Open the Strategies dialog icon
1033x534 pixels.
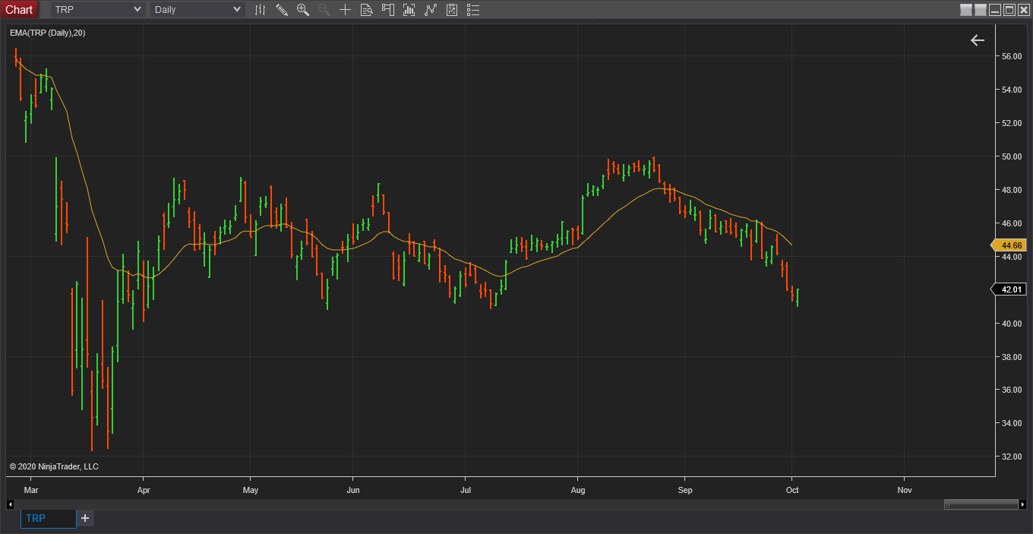(x=452, y=10)
